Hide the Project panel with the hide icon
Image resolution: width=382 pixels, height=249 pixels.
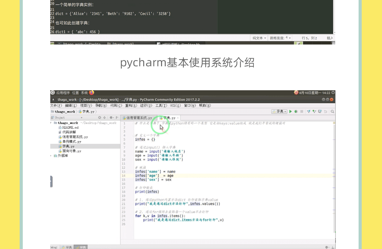pos(117,118)
